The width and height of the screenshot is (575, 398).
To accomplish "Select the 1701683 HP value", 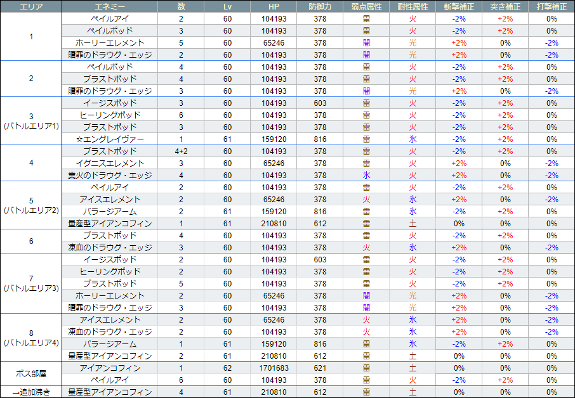I will tap(273, 368).
